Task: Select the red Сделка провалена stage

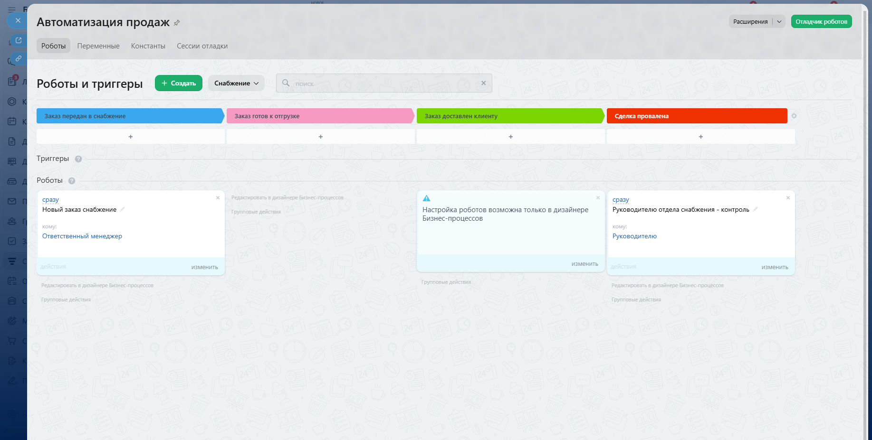Action: [696, 116]
